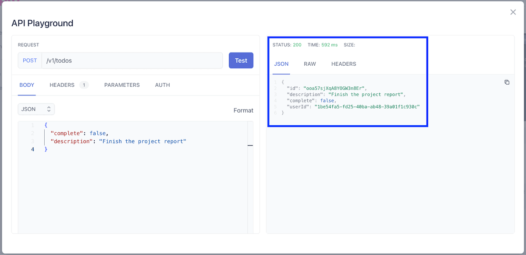
Task: Copy the JSON response to clipboard
Action: (507, 82)
